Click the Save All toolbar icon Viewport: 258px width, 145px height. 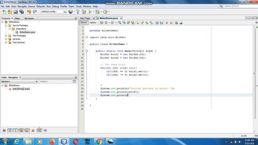tap(21, 12)
